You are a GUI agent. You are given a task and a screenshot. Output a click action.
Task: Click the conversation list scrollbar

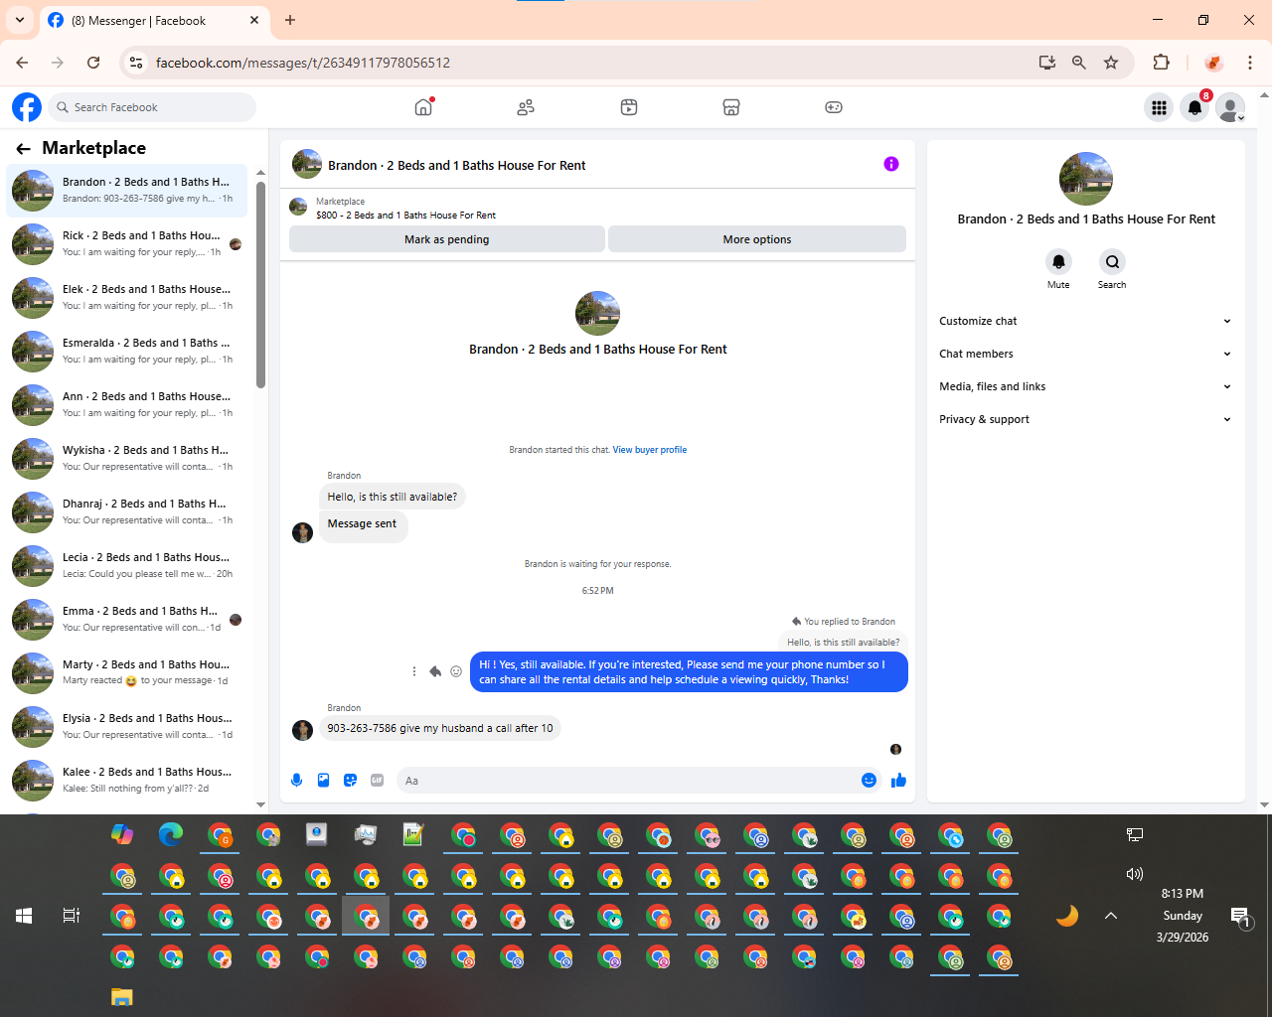(260, 285)
